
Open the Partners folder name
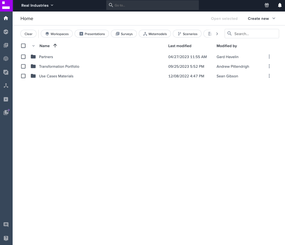[46, 57]
